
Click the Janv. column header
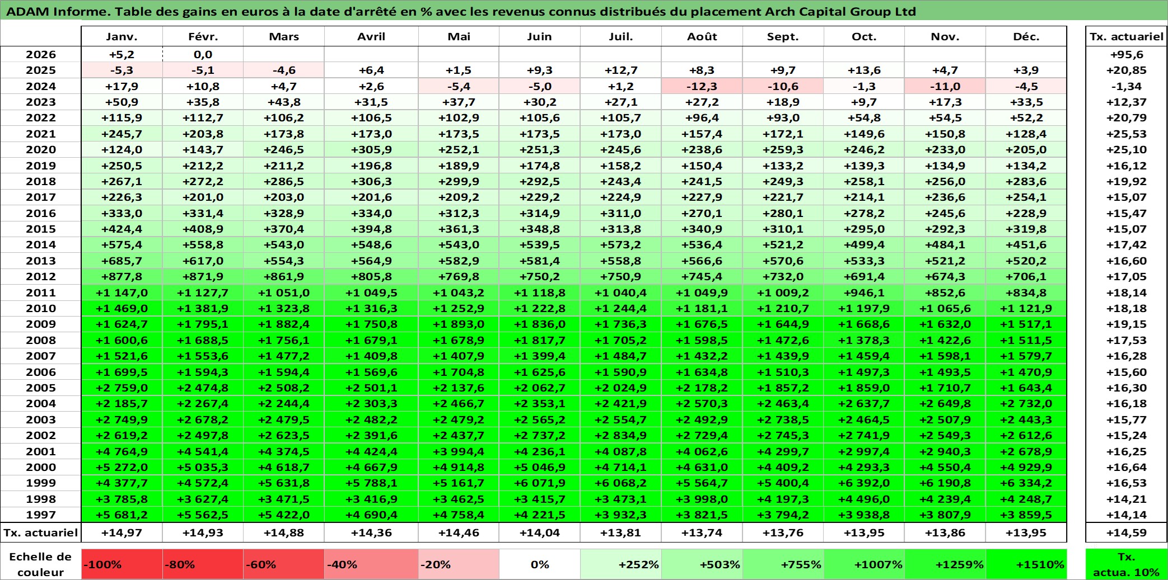(122, 36)
